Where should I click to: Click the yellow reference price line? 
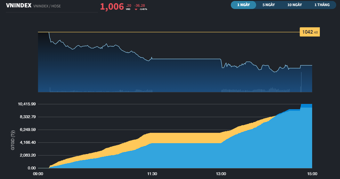[x=173, y=32]
